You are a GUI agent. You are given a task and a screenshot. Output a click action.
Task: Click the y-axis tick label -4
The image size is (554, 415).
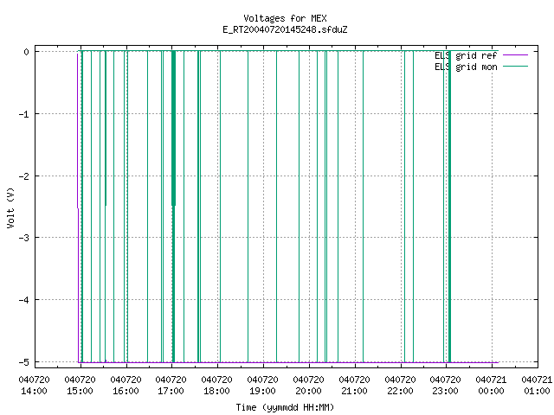24,300
